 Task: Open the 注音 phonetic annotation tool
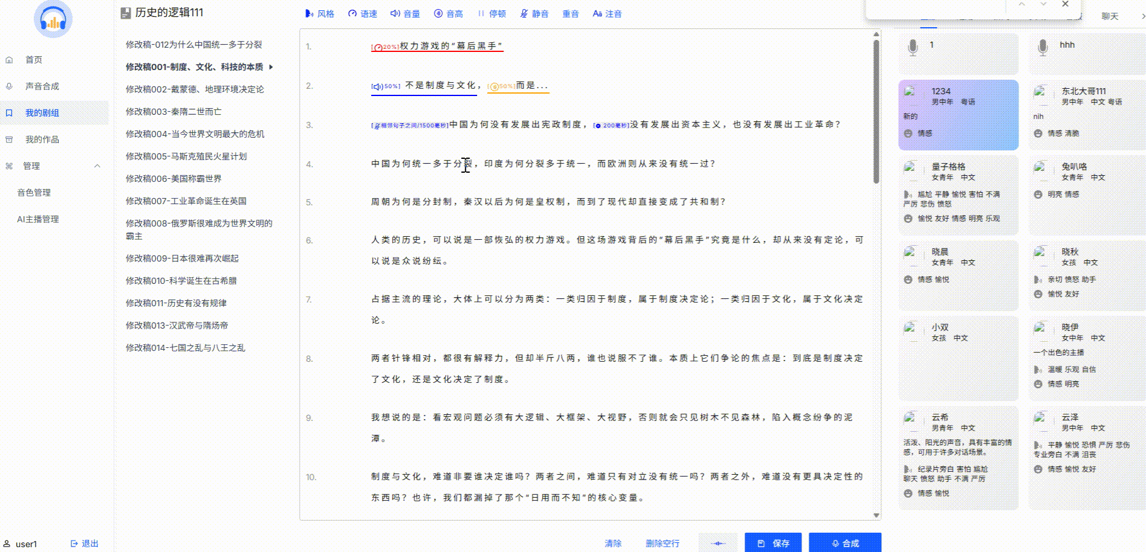coord(607,13)
